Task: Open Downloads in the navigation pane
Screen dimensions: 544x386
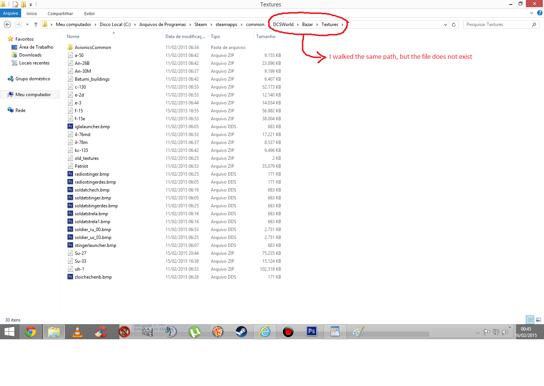Action: click(30, 55)
